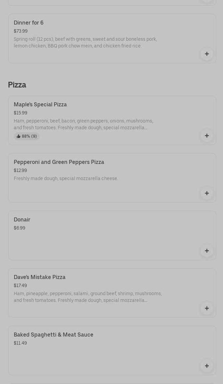
Task: Open the Donair item title
Action: pos(22,220)
